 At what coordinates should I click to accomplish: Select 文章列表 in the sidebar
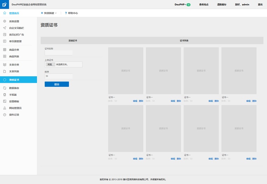pos(14,71)
